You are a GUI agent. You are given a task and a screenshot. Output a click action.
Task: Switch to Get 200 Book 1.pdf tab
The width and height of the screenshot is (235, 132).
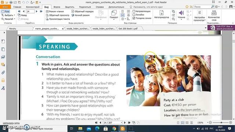click(128, 29)
